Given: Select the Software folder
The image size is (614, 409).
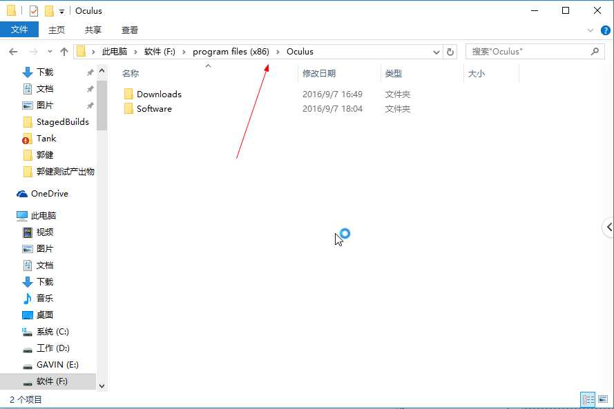Looking at the screenshot, I should (x=148, y=109).
